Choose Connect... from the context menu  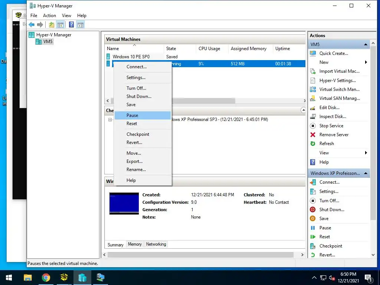click(x=143, y=67)
